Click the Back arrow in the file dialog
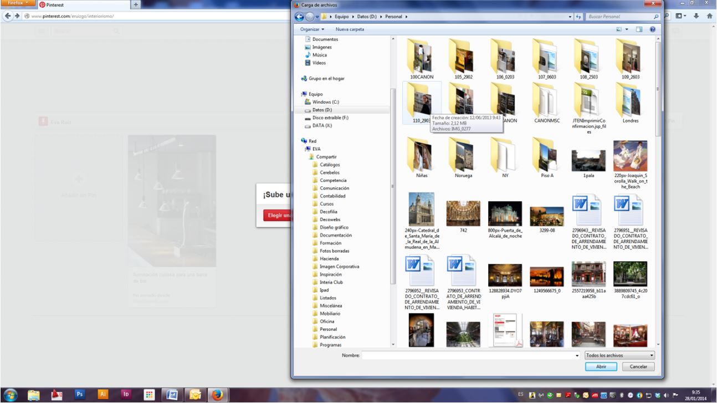This screenshot has width=717, height=403. tap(300, 17)
